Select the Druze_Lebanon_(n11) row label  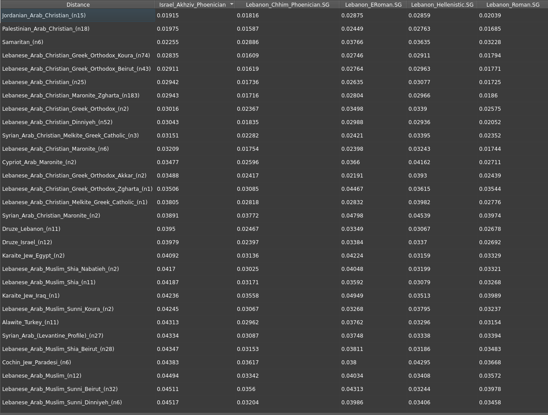click(31, 229)
